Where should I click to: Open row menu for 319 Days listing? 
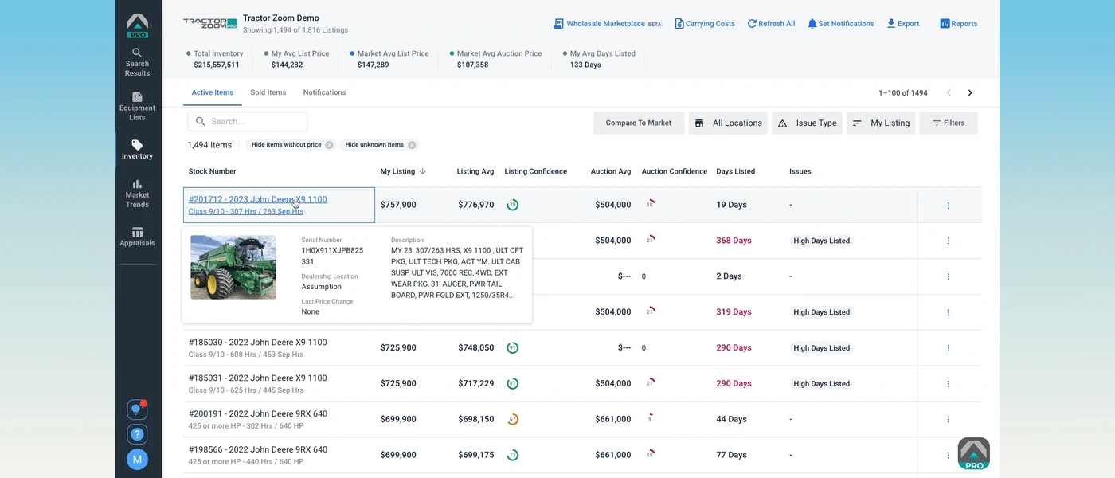coord(949,312)
